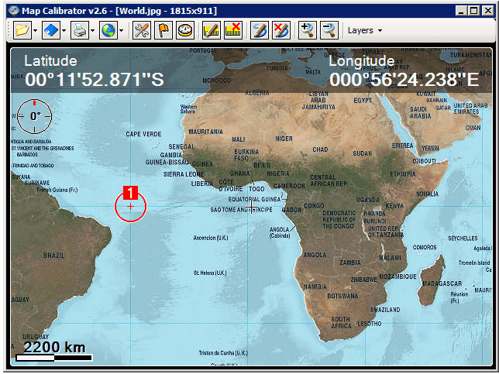
Task: Click calibration point marker 1 on map
Action: (130, 205)
